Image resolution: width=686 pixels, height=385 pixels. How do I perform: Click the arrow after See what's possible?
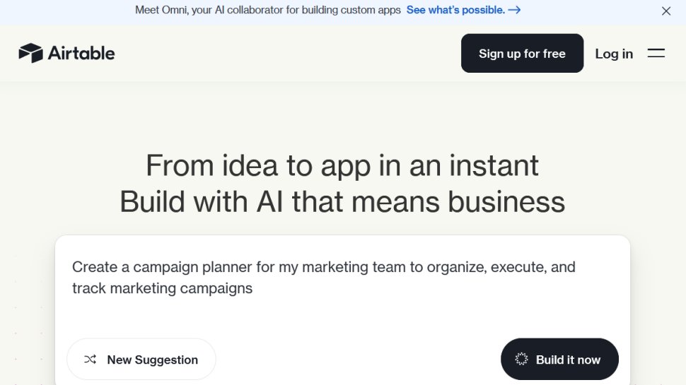click(515, 10)
